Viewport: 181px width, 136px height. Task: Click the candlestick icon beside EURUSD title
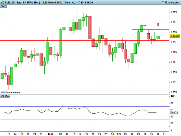[x=2, y=2]
